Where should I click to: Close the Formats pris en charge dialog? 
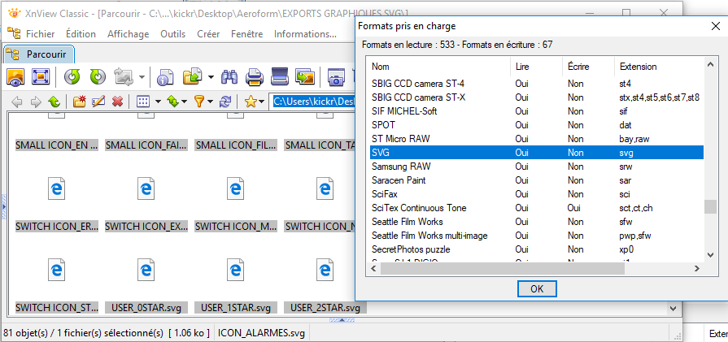(716, 26)
